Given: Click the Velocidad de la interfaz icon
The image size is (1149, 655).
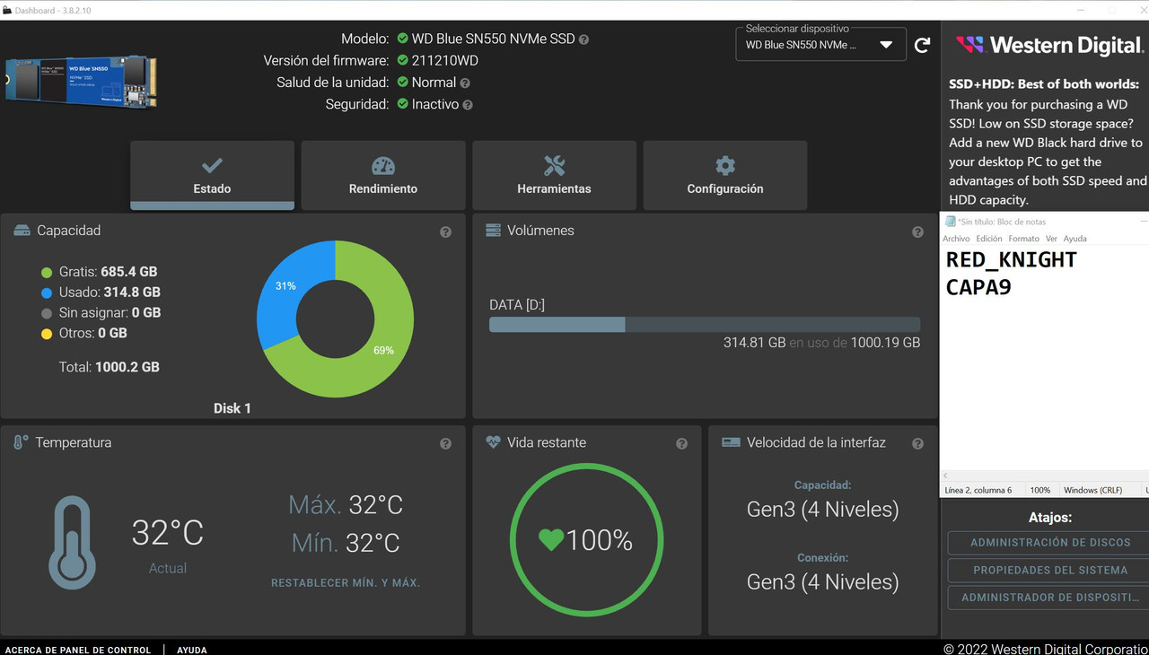Looking at the screenshot, I should [731, 442].
